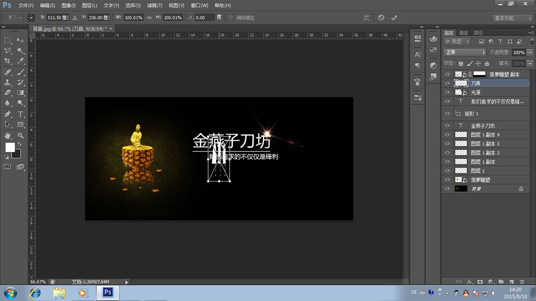
Task: Select the Hand tool
Action: pyautogui.click(x=8, y=135)
